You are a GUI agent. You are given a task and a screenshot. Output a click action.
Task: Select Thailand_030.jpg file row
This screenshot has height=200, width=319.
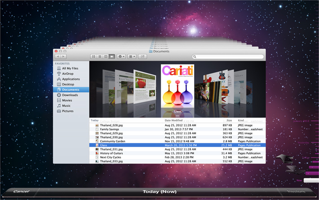[177, 137]
